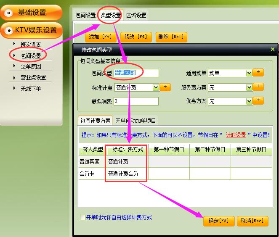Close the 修改包间类型 dialog
The image size is (279, 237).
tap(273, 50)
